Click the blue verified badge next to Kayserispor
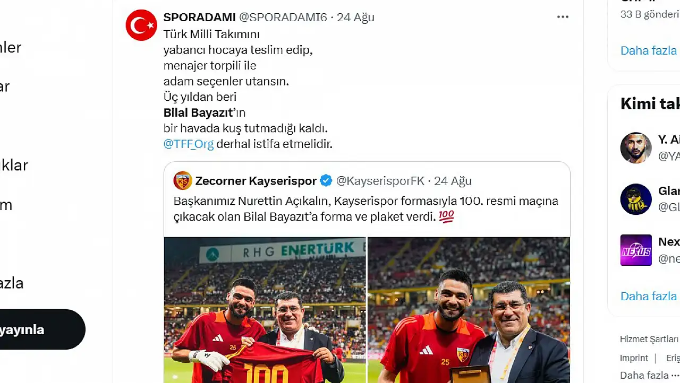This screenshot has width=680, height=383. (x=326, y=181)
